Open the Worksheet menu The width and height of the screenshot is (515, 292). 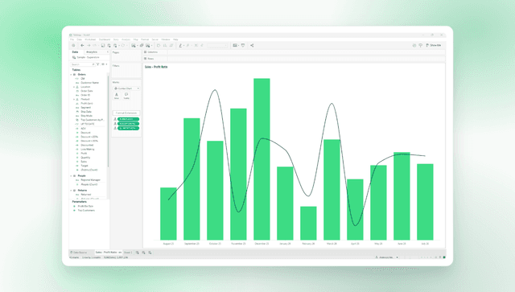coord(90,39)
